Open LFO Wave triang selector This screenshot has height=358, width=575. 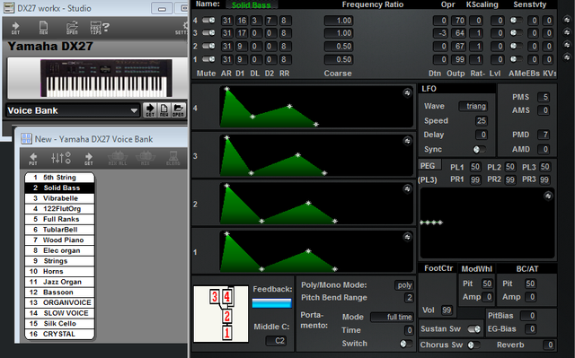click(x=473, y=106)
